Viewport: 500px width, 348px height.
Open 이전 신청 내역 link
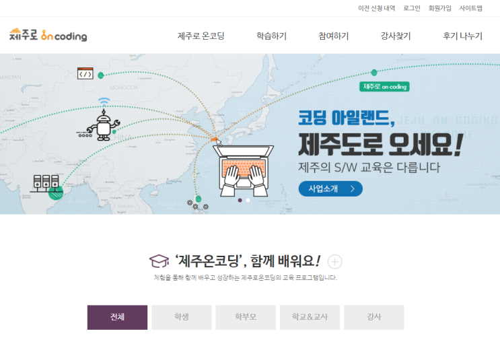pos(376,8)
